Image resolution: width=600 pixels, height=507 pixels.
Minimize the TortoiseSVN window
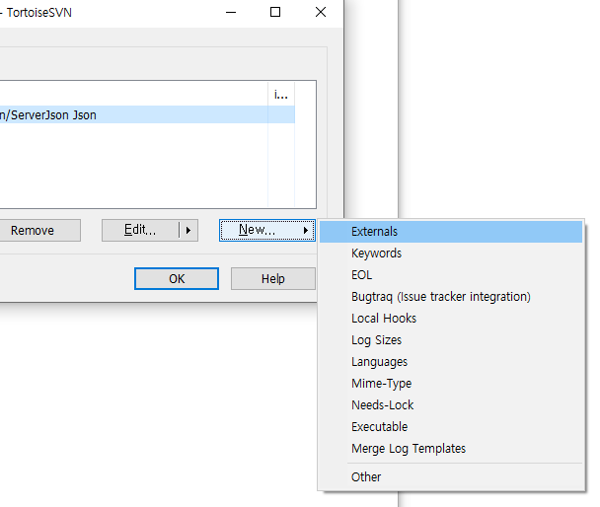point(231,12)
